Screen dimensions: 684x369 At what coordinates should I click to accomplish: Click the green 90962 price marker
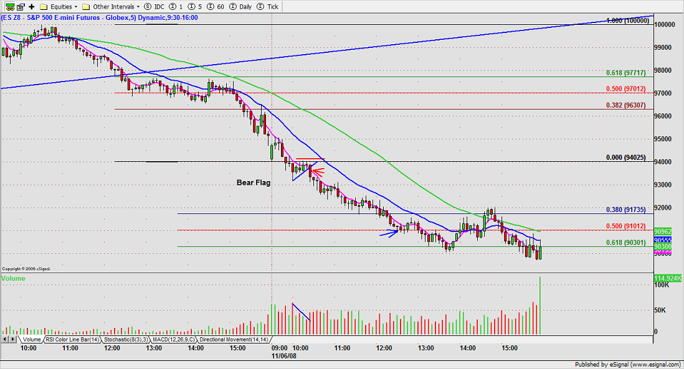pos(663,231)
